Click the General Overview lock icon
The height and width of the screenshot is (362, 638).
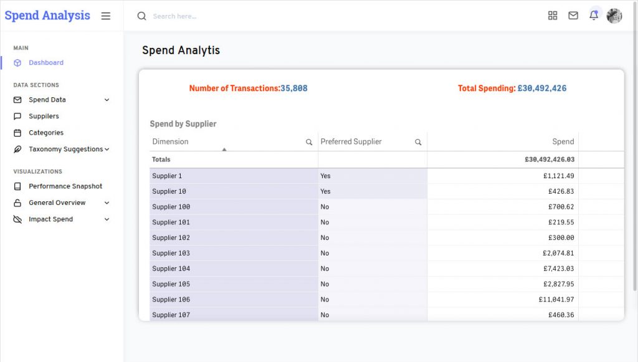coord(17,202)
